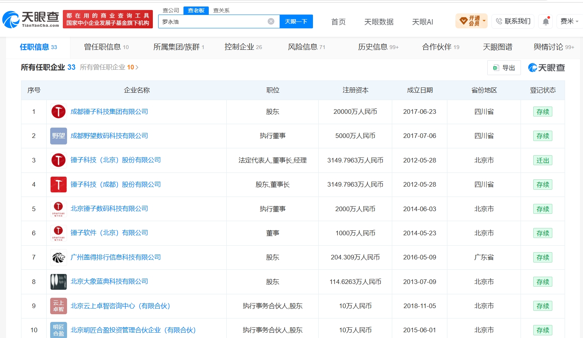This screenshot has width=583, height=338.
Task: Click the 联系我们 button
Action: (x=513, y=21)
